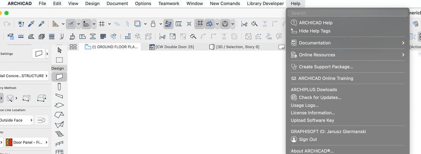
Task: Open the Wall Concre...STRUCTURE dropdown
Action: [24, 76]
